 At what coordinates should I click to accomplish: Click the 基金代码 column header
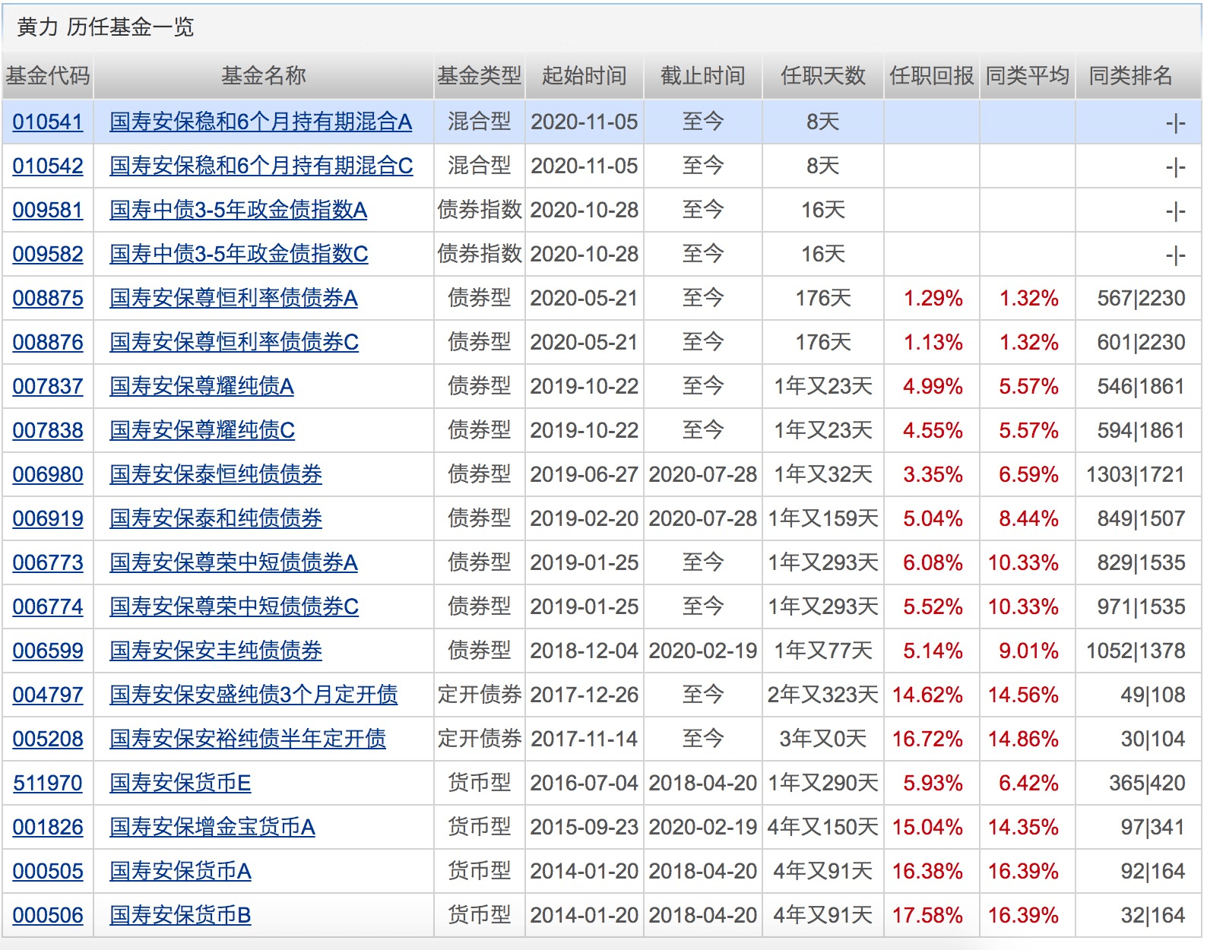(x=47, y=76)
